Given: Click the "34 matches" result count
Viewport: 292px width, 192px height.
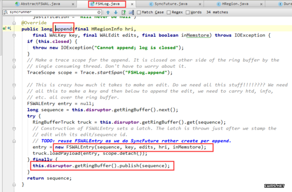Looking at the screenshot, I should (217, 12).
